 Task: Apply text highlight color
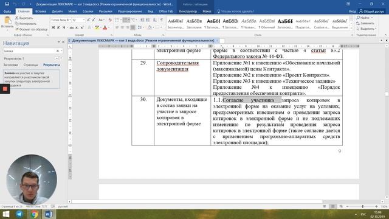[97, 27]
